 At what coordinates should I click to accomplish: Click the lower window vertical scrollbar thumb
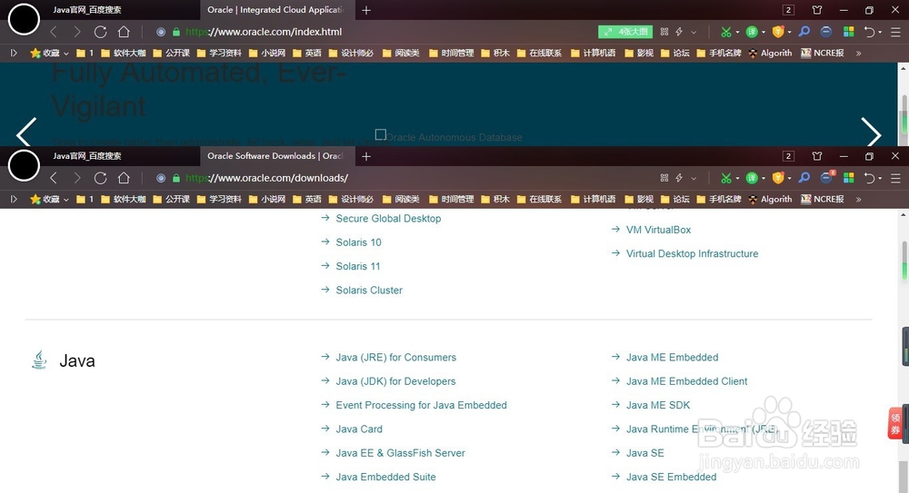point(904,261)
